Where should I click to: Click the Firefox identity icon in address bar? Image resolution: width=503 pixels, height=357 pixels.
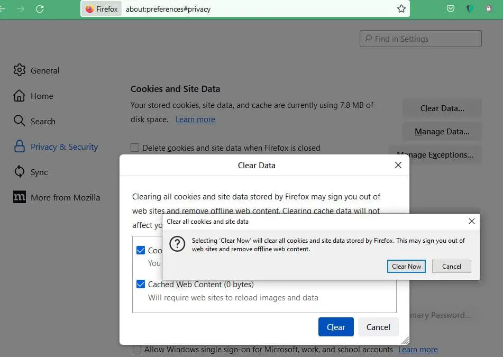102,9
